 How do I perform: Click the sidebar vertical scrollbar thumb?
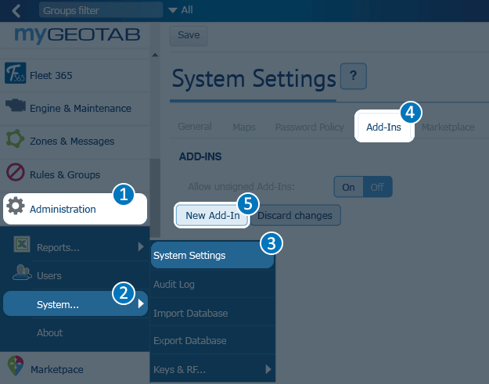click(x=155, y=198)
